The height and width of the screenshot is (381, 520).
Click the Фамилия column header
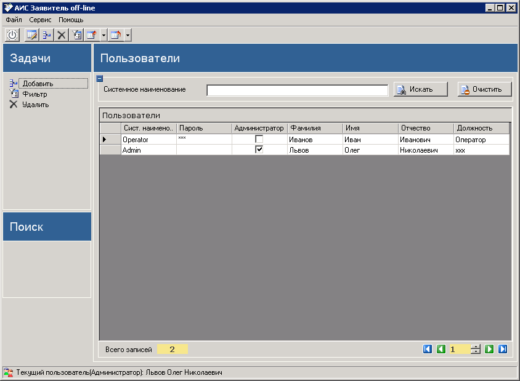(315, 128)
